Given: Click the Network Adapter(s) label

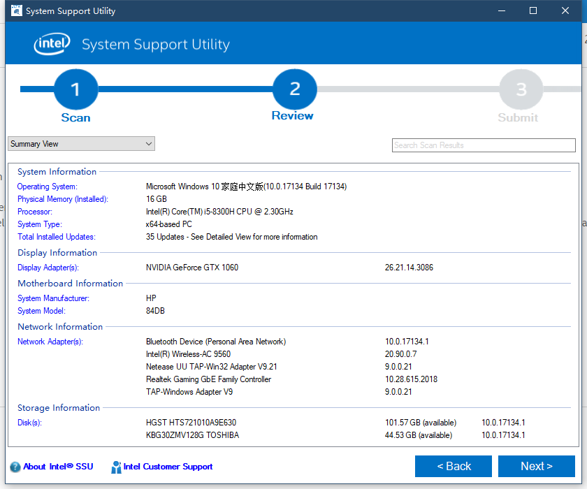Looking at the screenshot, I should (50, 342).
